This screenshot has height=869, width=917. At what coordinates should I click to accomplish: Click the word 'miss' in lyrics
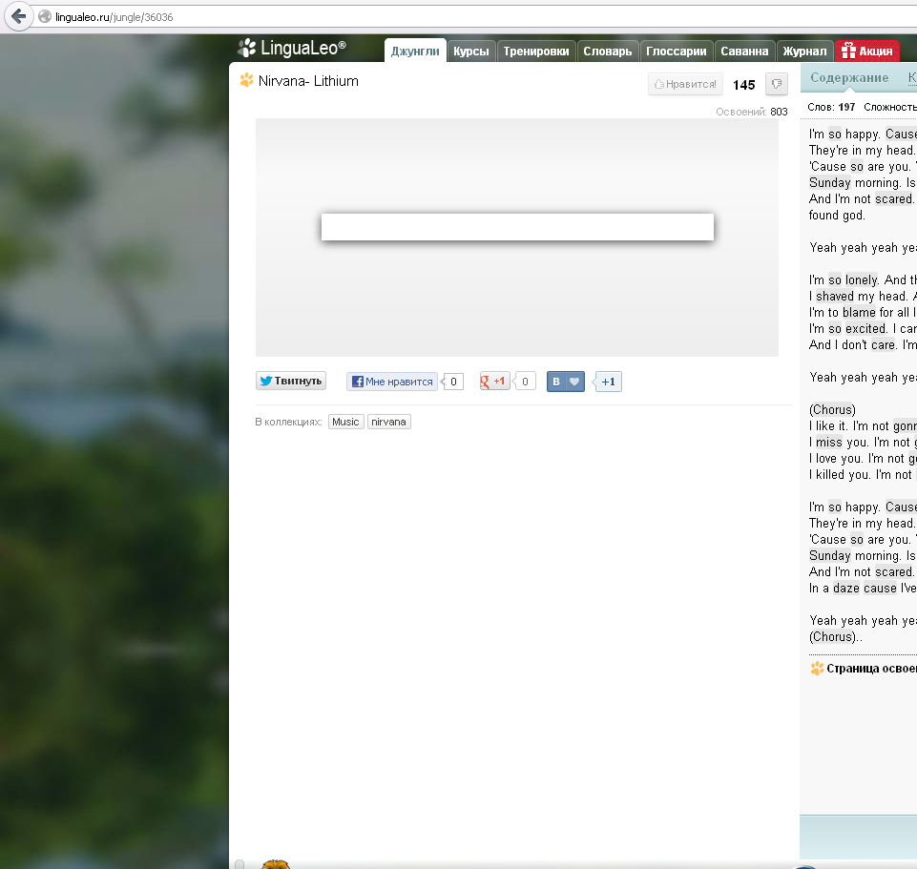[828, 442]
